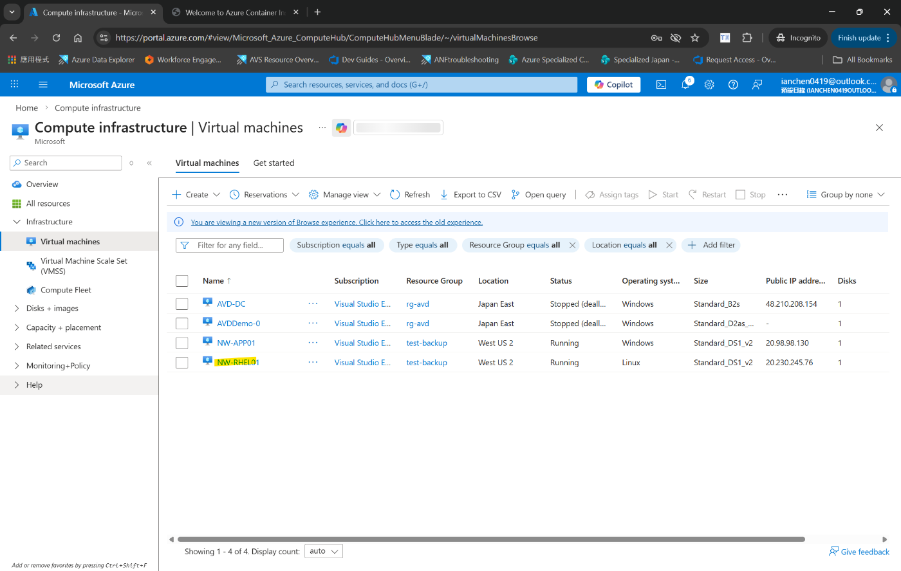Open the Azure portal waffle menu
Screen dimensions: 901x571
coord(14,84)
